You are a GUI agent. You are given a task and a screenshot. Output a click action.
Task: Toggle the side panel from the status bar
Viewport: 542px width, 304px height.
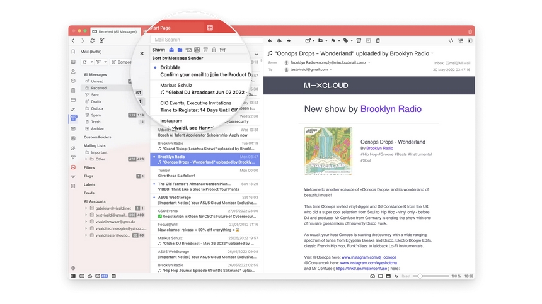point(73,276)
